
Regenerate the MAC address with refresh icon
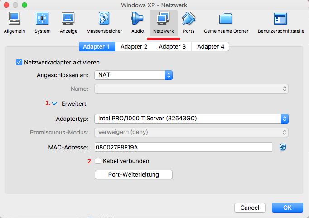click(283, 147)
